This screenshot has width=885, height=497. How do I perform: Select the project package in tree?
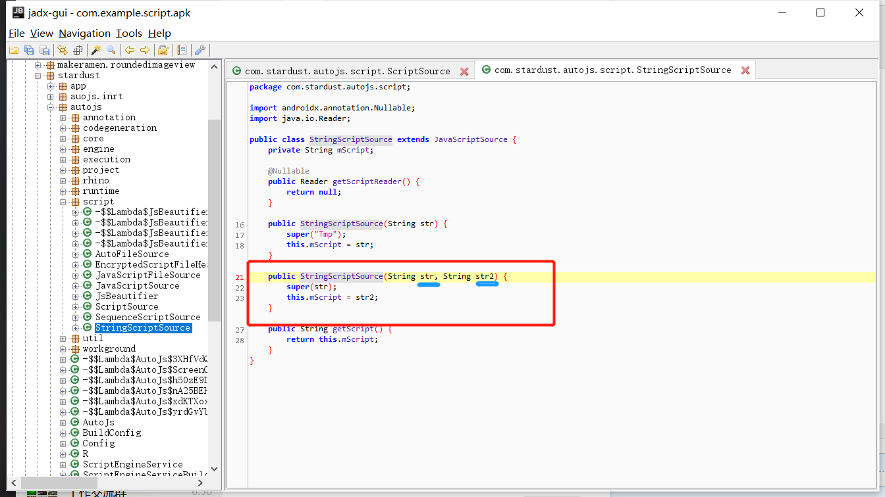(x=101, y=170)
